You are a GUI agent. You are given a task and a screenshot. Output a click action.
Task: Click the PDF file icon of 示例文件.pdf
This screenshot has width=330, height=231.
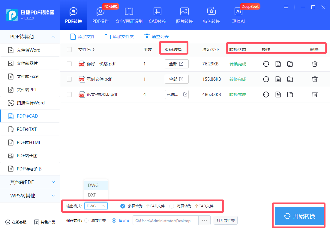82,79
